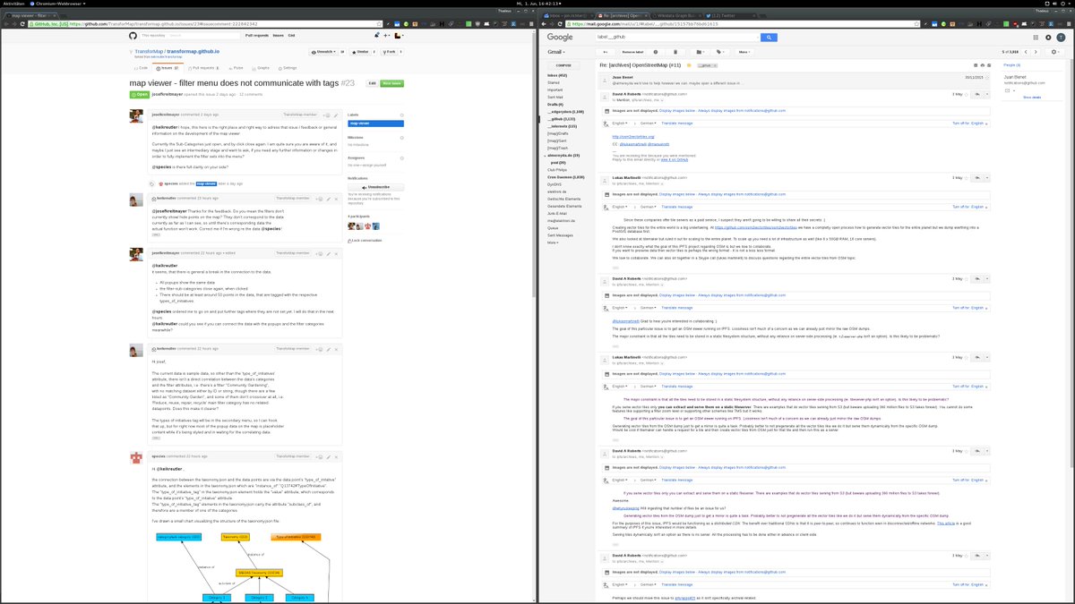The image size is (1075, 604).
Task: Click the Unstar button
Action: (360, 52)
